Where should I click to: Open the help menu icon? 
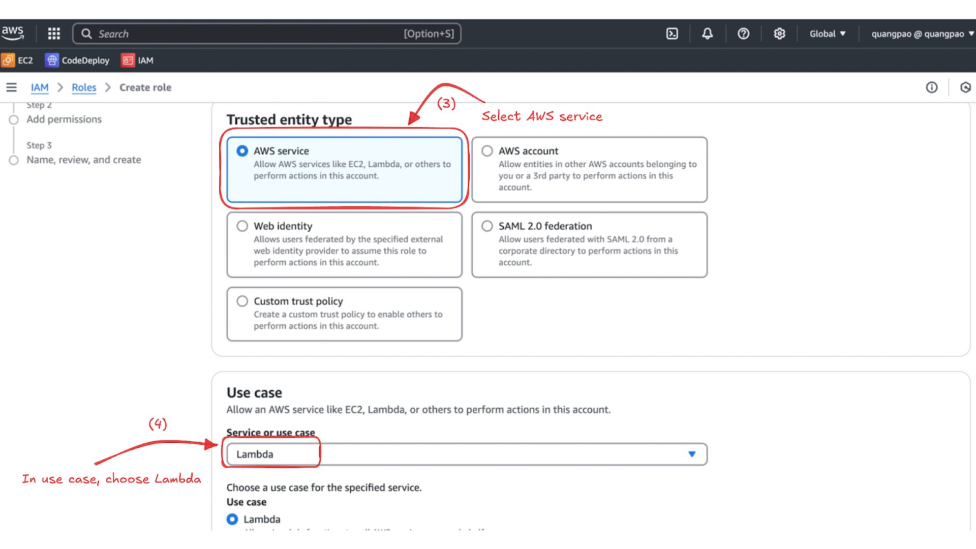[x=744, y=34]
